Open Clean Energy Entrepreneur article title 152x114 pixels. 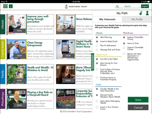[x=35, y=44]
